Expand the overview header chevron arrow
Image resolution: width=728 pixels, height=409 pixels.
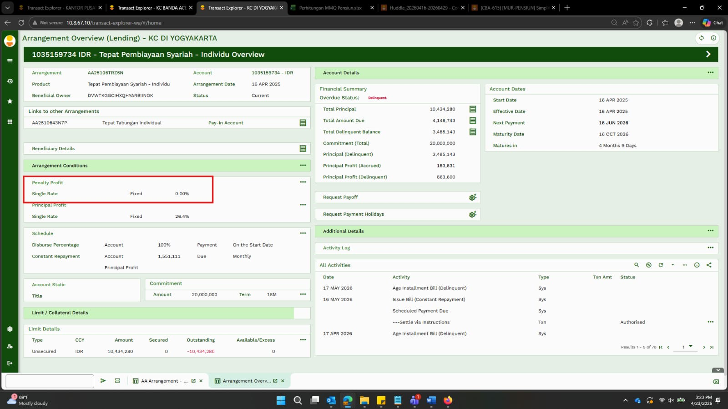click(x=708, y=54)
